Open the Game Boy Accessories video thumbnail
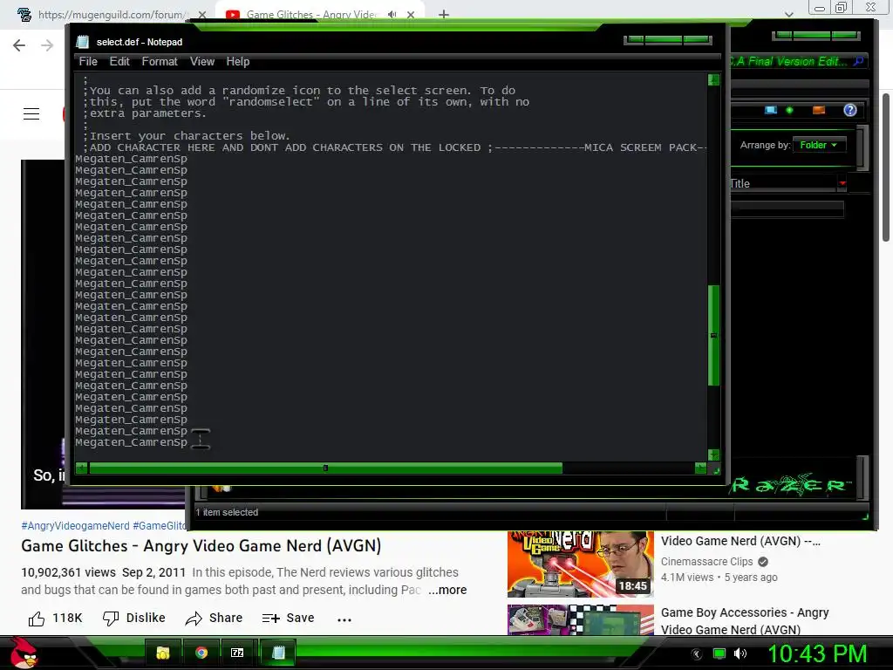This screenshot has width=893, height=670. tap(580, 620)
